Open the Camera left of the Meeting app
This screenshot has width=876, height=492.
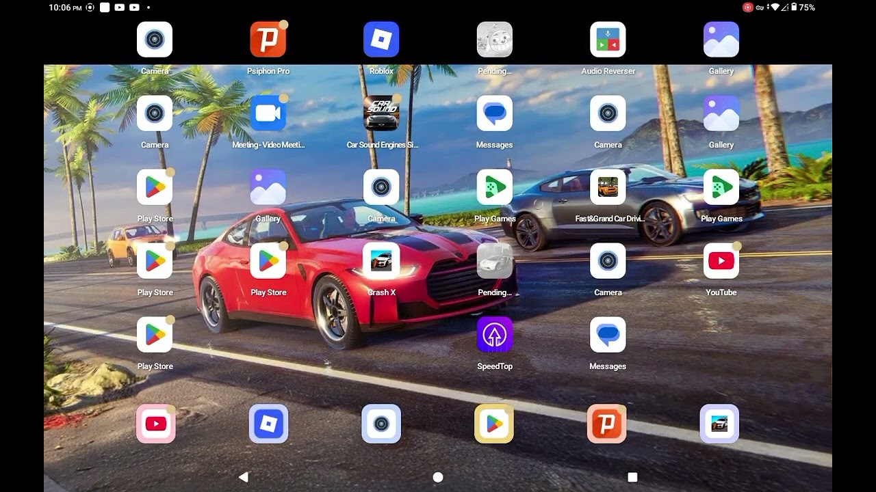pyautogui.click(x=155, y=113)
